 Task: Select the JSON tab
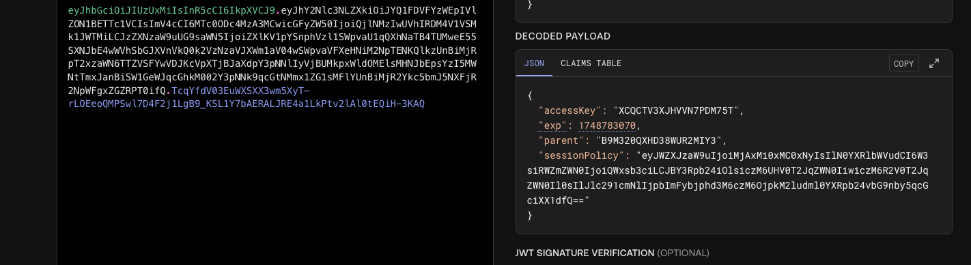tap(534, 63)
